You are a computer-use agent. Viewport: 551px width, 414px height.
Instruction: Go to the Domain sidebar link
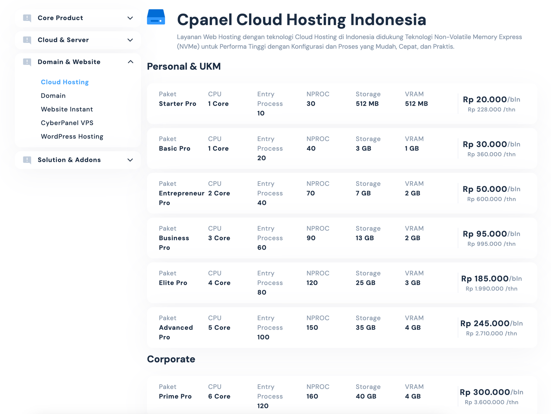(x=53, y=96)
